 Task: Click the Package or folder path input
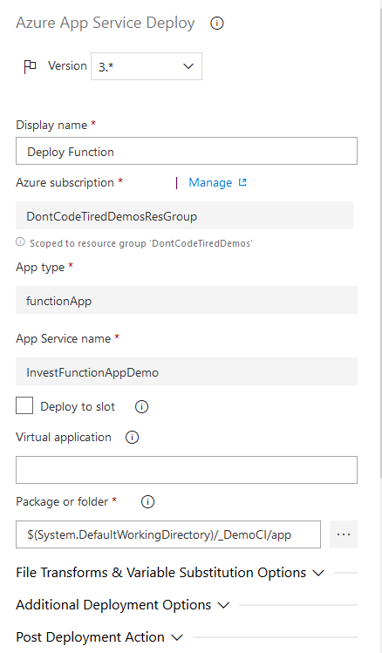(x=168, y=534)
